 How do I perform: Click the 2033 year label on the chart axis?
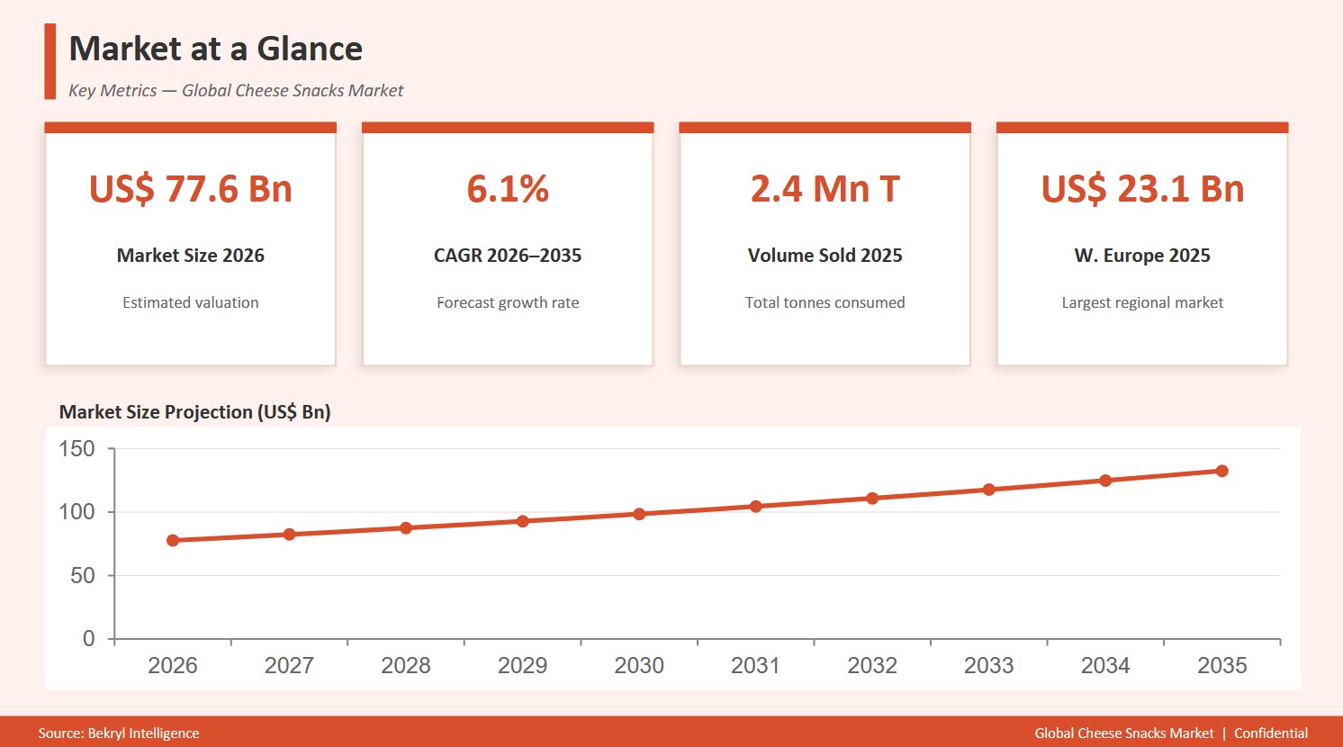(988, 665)
